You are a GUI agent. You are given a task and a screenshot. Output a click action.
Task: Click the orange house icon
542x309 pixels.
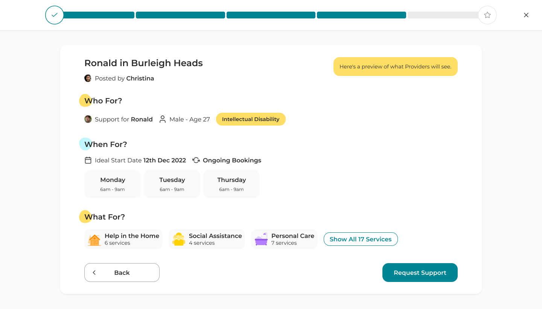[94, 239]
